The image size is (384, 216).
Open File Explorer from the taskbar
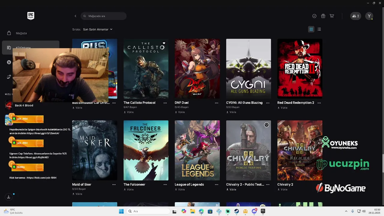click(192, 211)
